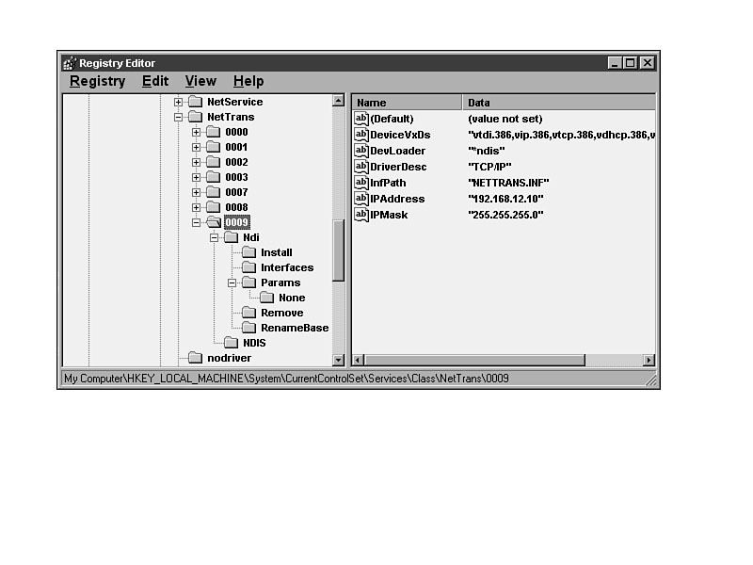Viewport: 753px width, 565px height.
Task: Click the NetService folder icon
Action: tap(195, 102)
